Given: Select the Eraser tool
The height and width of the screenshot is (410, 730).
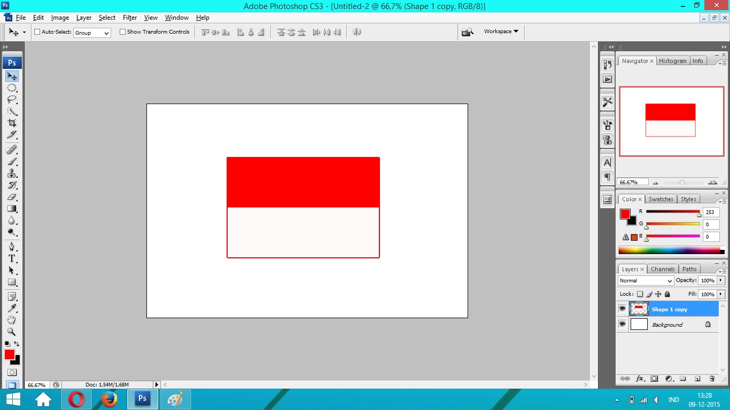Looking at the screenshot, I should [12, 196].
